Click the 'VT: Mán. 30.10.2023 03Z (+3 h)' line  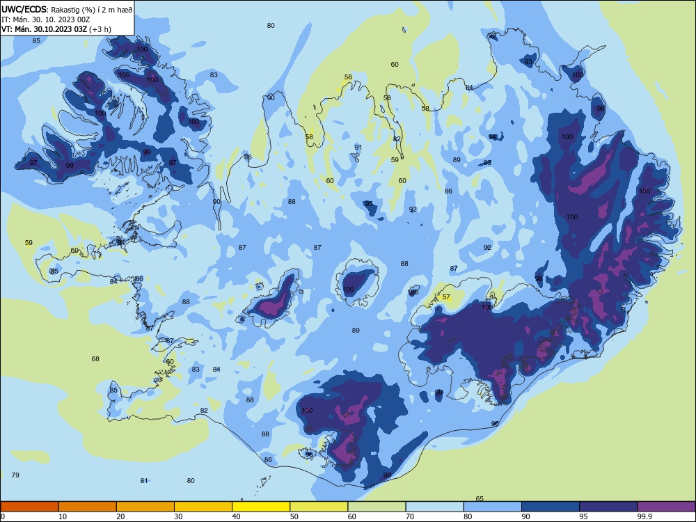pyautogui.click(x=56, y=29)
